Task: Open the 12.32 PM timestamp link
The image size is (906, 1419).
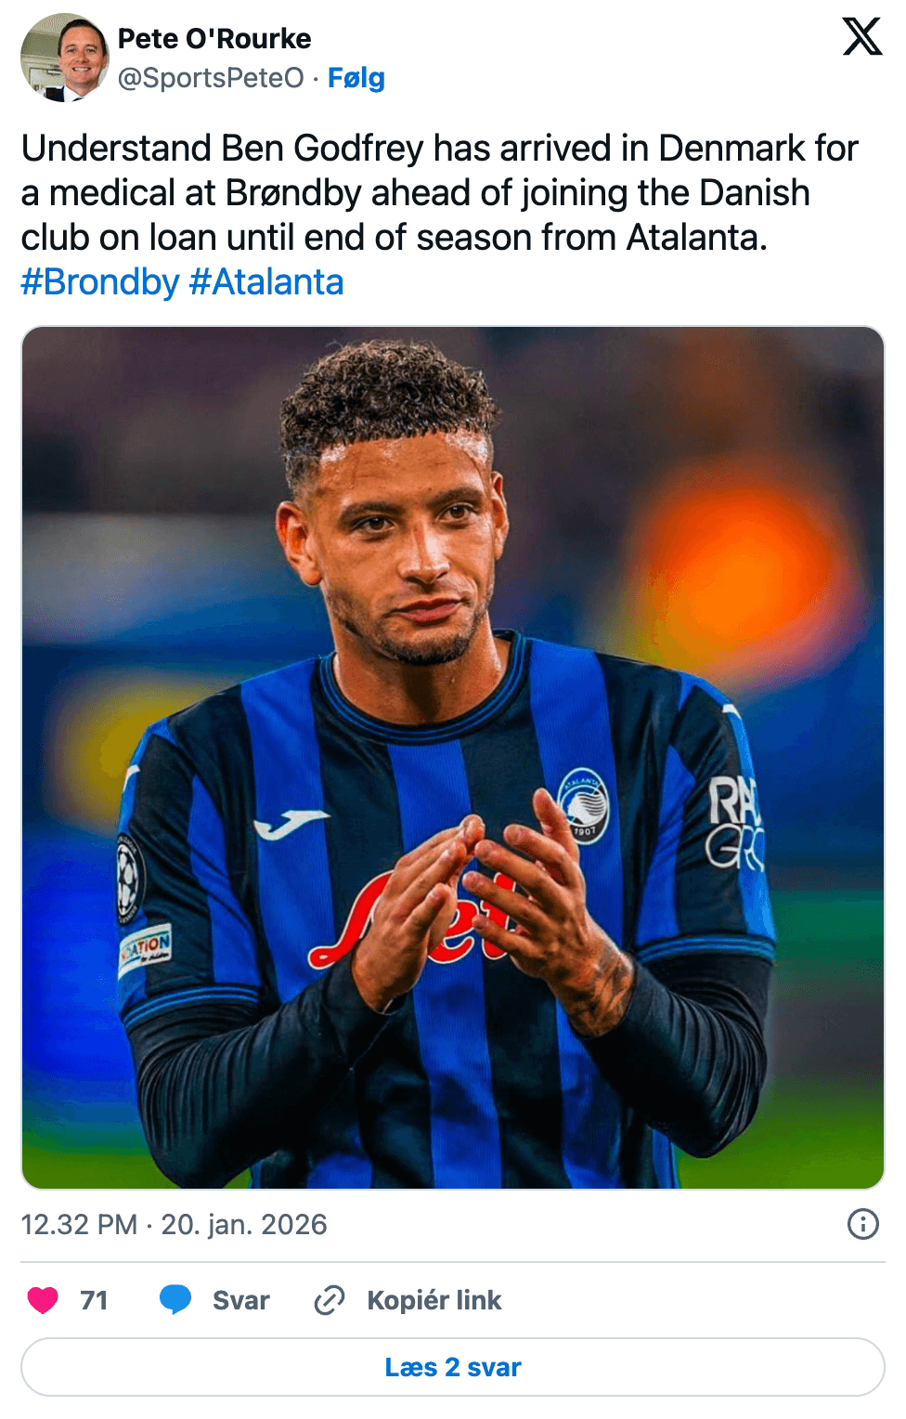Action: [x=79, y=1224]
